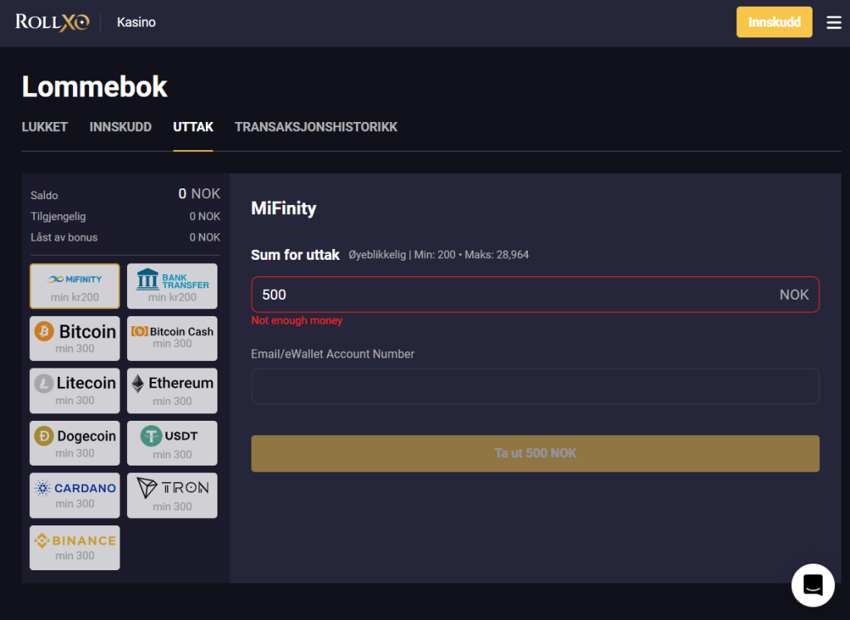The height and width of the screenshot is (620, 850).
Task: Switch to the Lukket tab
Action: [x=45, y=127]
